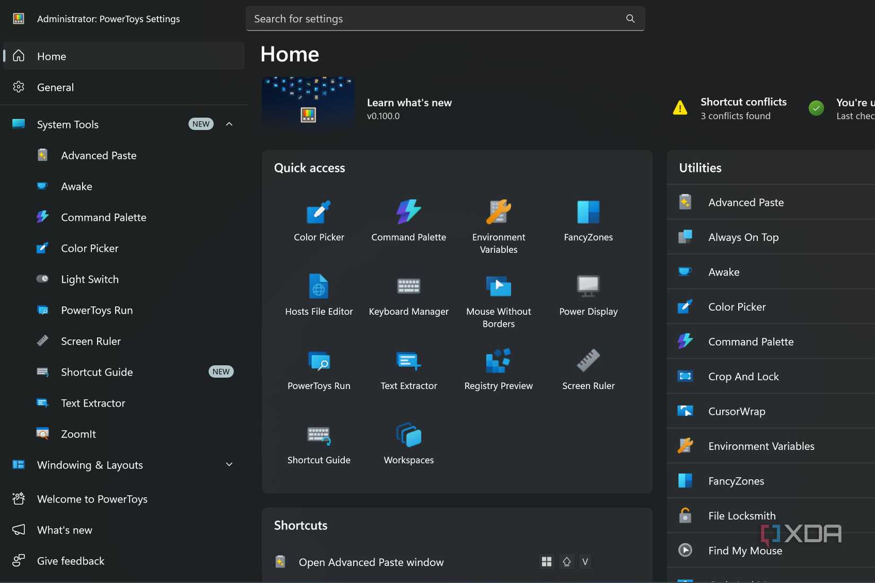Open ZoomIt settings in the sidebar
Viewport: 875px width, 583px height.
pos(124,434)
